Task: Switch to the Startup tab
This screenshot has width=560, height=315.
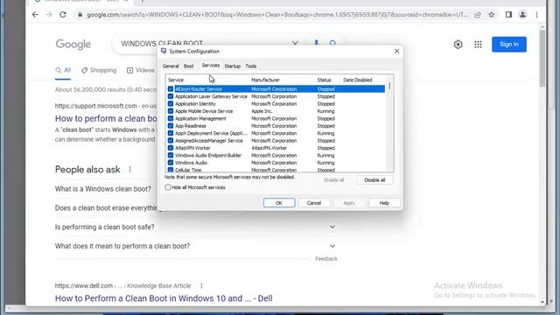Action: [x=232, y=66]
